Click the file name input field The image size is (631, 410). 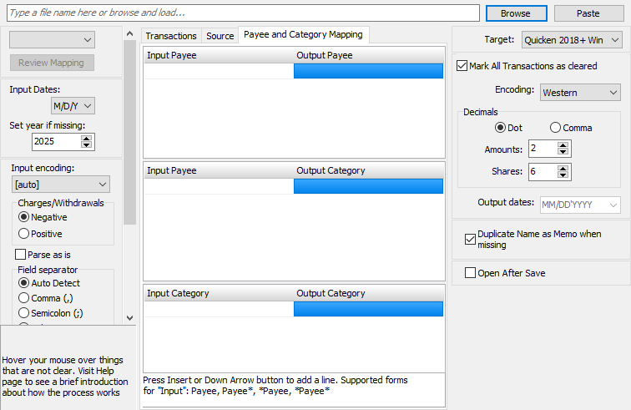[x=243, y=13]
